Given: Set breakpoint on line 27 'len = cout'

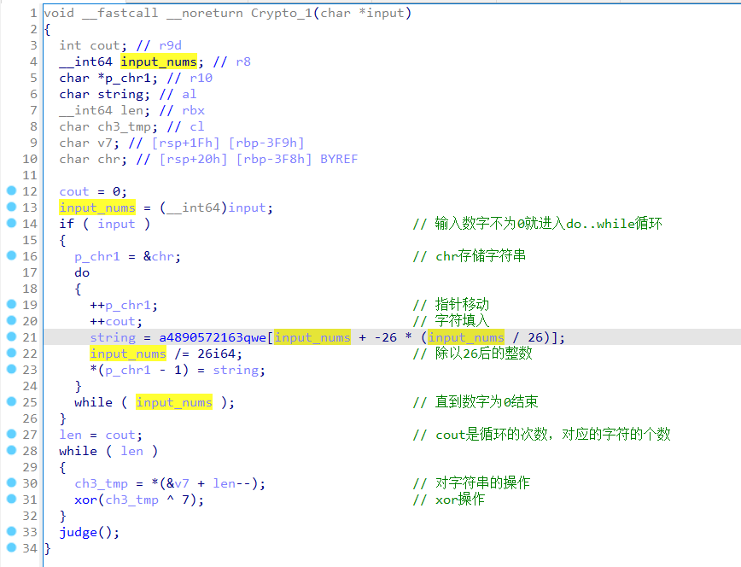Looking at the screenshot, I should click(11, 435).
